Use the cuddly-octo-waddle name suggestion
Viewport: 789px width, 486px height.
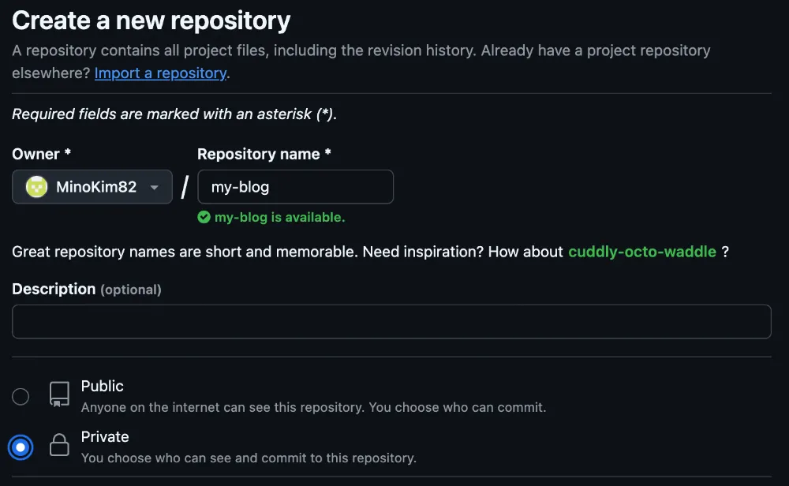click(642, 252)
